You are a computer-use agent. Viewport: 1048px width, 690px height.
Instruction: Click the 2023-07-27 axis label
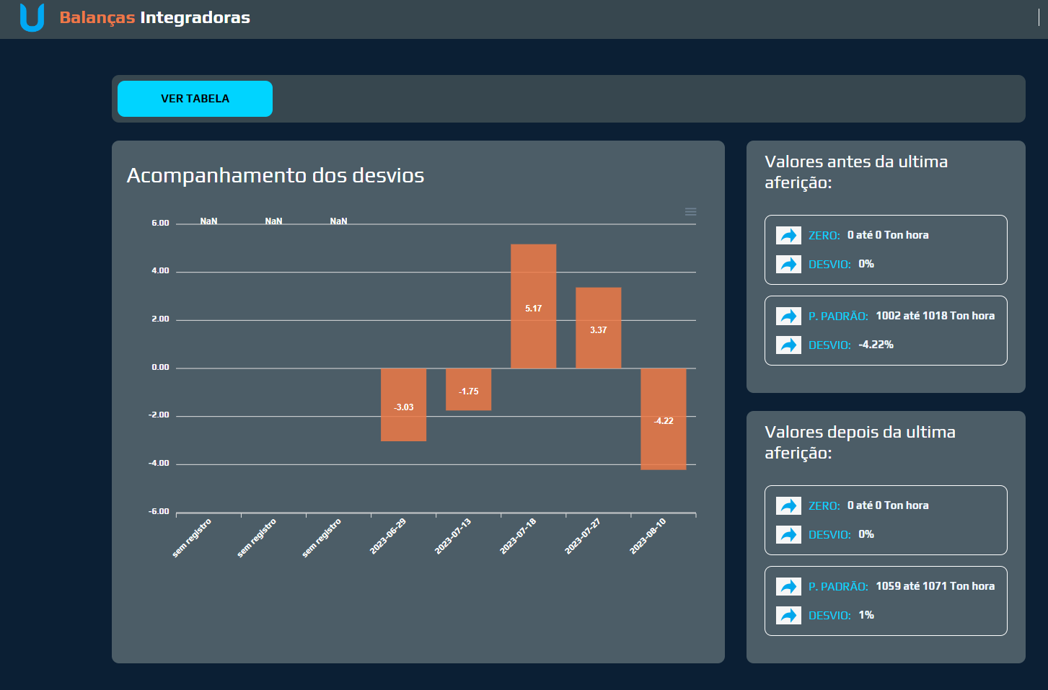pos(583,536)
